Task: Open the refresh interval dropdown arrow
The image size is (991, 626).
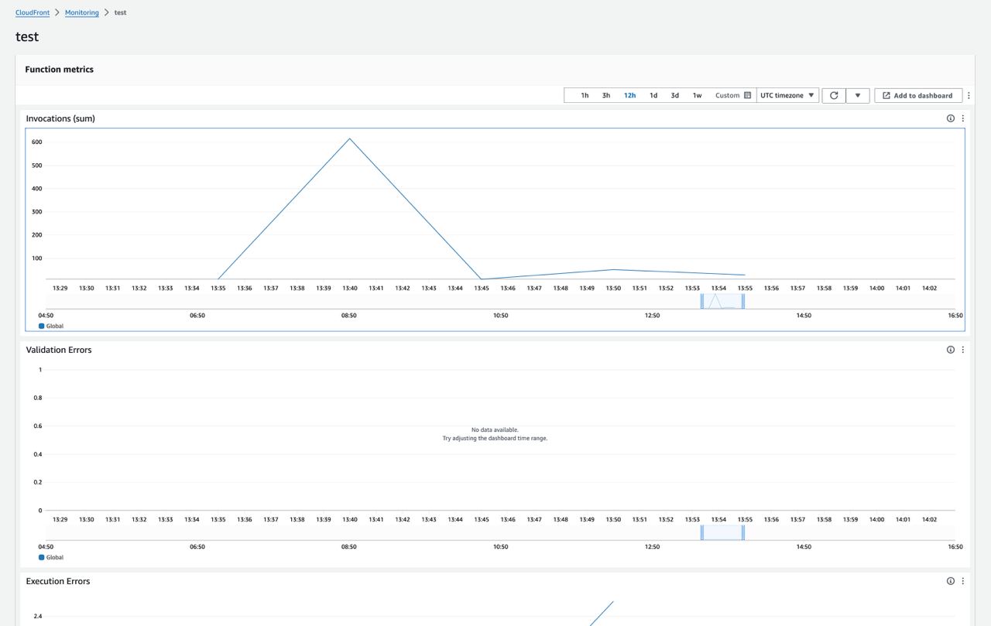Action: click(857, 95)
